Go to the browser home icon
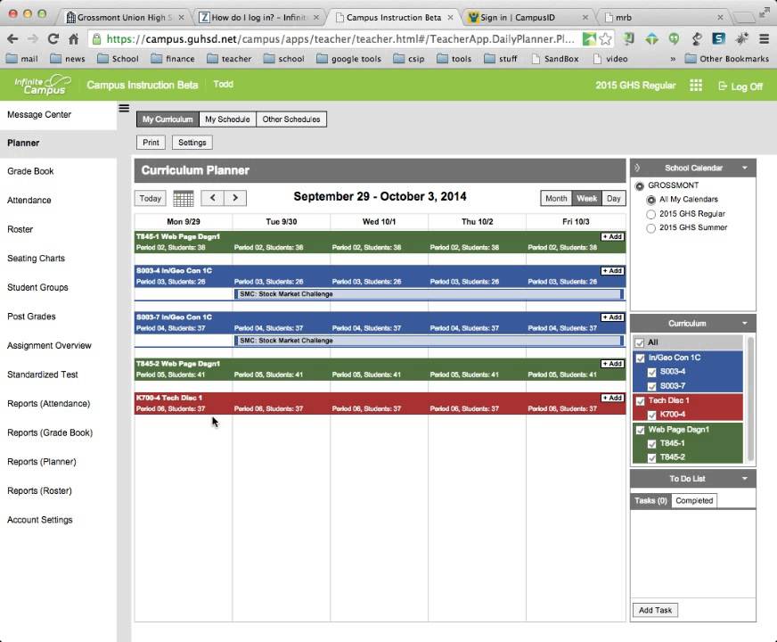 [x=74, y=38]
